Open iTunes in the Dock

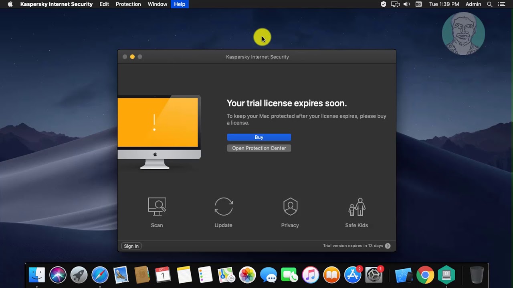[311, 275]
